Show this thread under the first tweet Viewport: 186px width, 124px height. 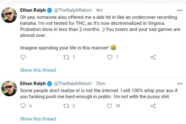pos(38,70)
